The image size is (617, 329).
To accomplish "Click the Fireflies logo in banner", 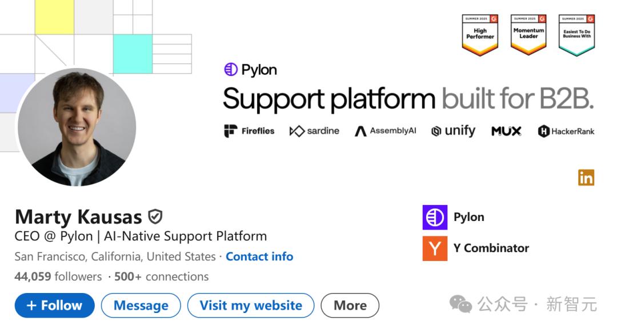I will (x=249, y=131).
